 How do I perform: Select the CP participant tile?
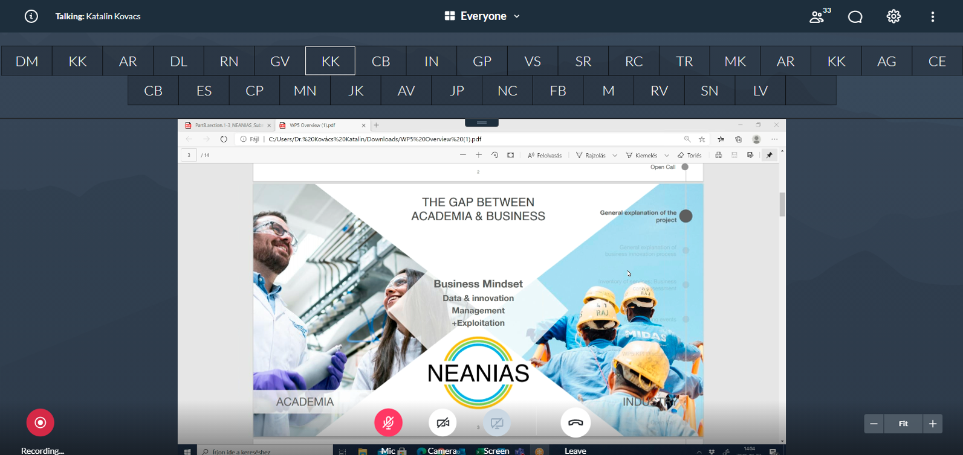[255, 91]
